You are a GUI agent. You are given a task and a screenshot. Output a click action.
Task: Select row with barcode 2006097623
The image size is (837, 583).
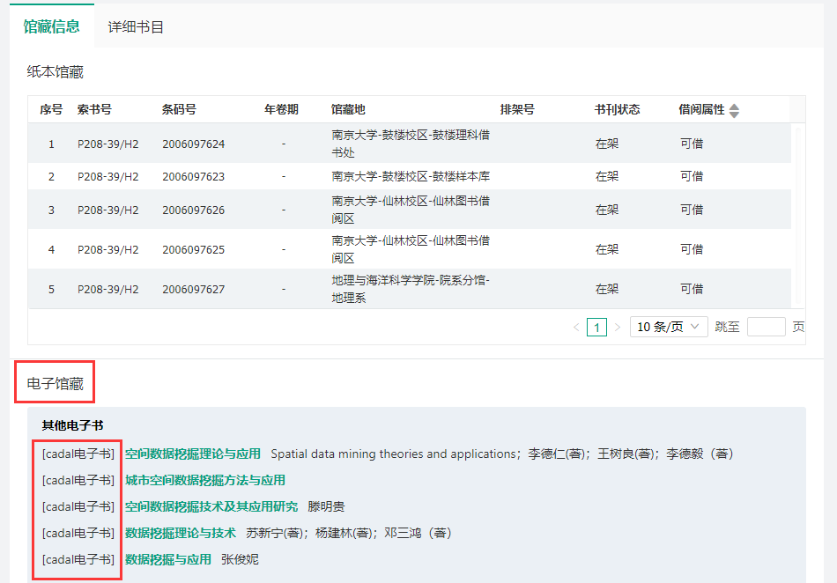(193, 176)
